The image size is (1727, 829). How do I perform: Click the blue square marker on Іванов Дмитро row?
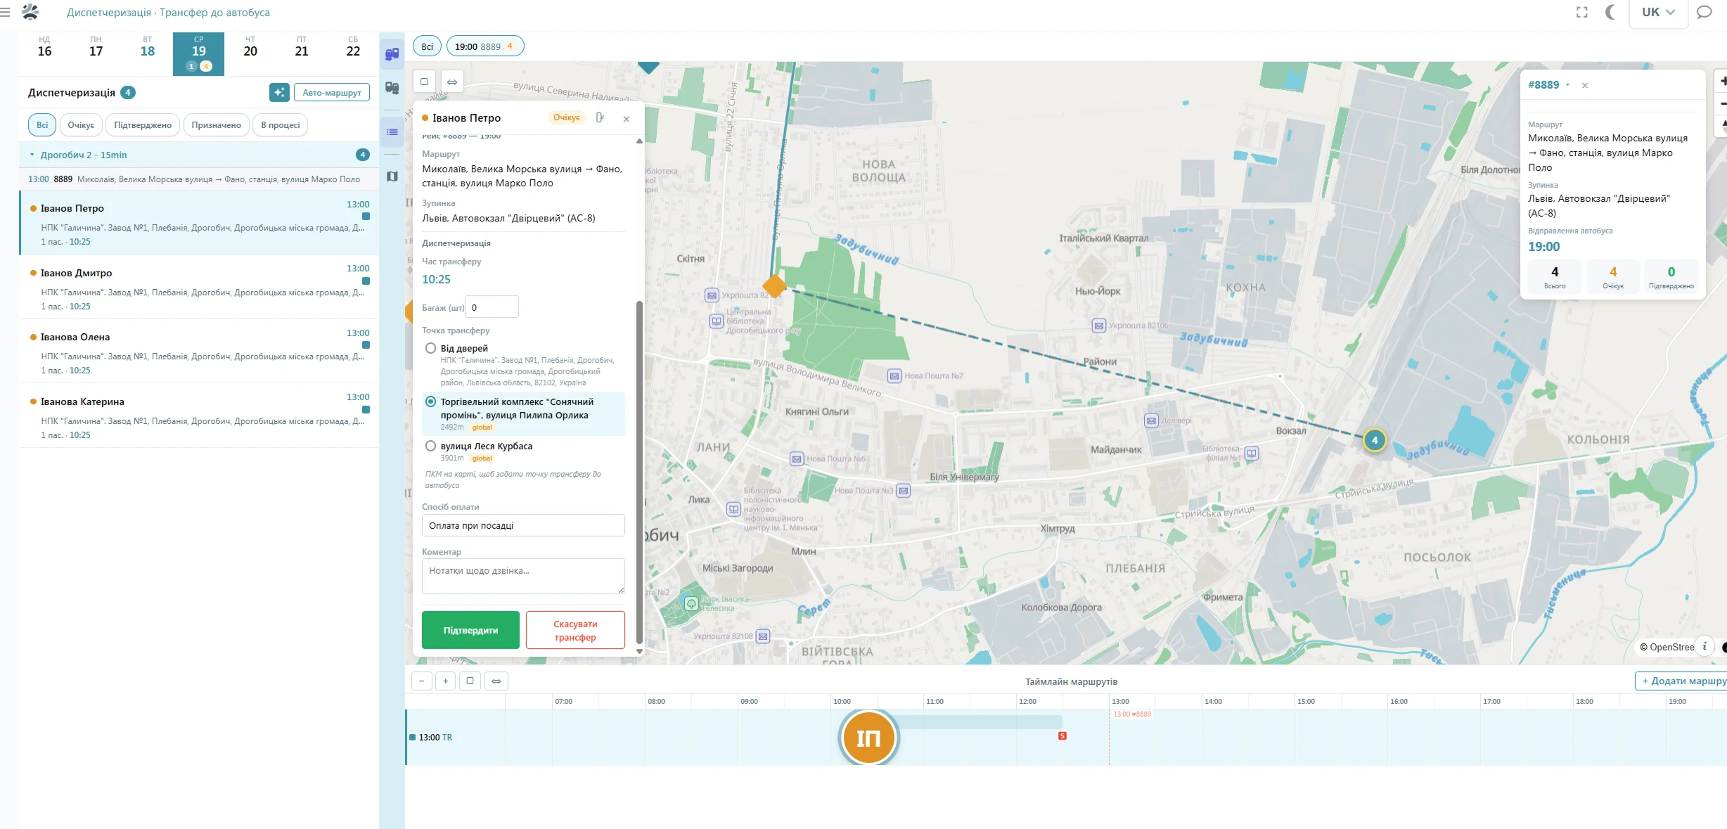(366, 281)
